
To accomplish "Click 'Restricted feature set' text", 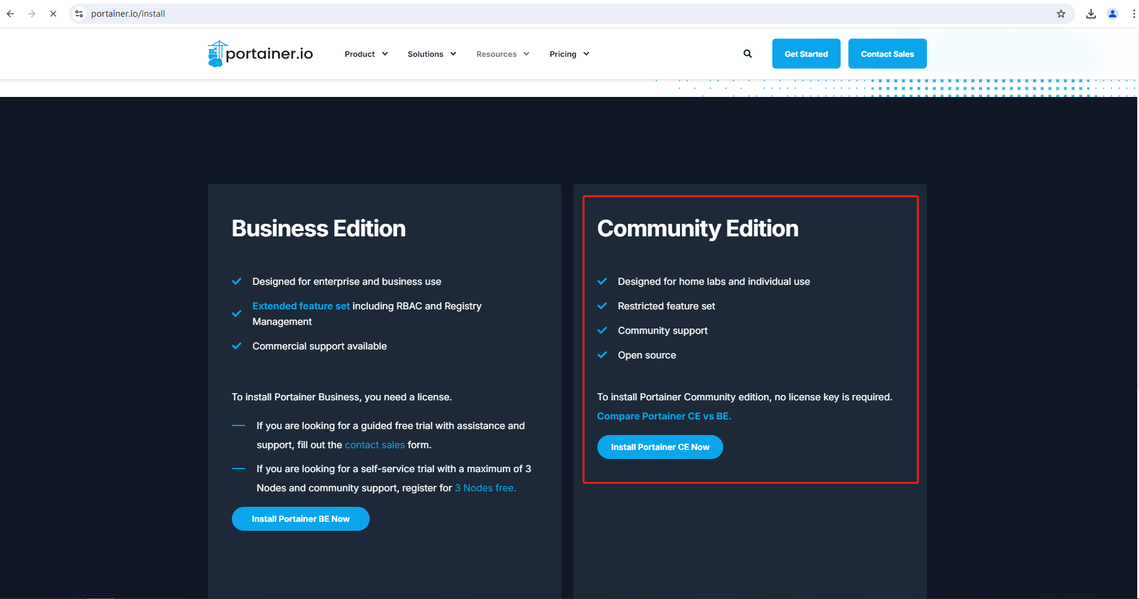I will tap(666, 306).
